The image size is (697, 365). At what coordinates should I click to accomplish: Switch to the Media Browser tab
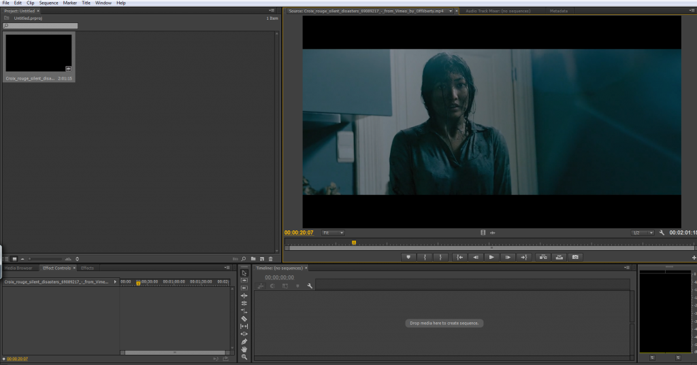tap(19, 268)
